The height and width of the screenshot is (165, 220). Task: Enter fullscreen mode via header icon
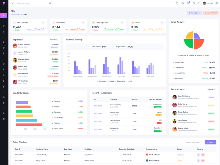(x=199, y=3)
